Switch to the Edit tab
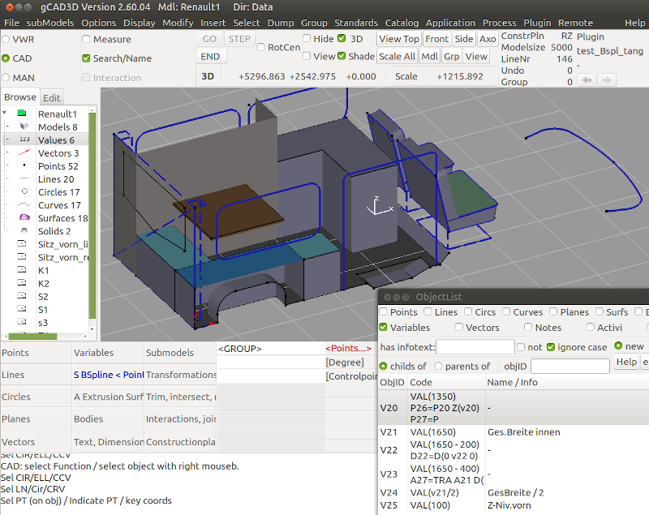Viewport: 649px width, 515px height. click(x=52, y=97)
